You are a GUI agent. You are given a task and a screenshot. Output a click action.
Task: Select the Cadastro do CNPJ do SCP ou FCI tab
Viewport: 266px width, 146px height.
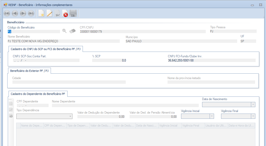(x=46, y=49)
